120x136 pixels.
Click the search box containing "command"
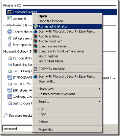coord(17,129)
